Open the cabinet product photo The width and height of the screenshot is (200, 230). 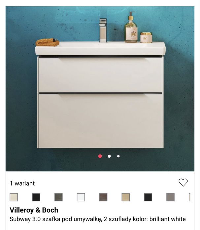(100, 89)
